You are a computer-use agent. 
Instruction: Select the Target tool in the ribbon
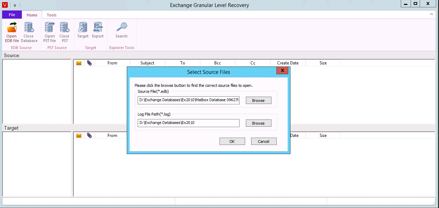point(83,30)
